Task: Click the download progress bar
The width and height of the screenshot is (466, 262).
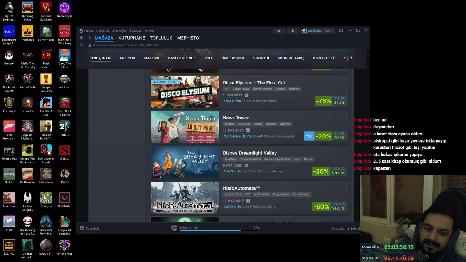Action: 220,230
